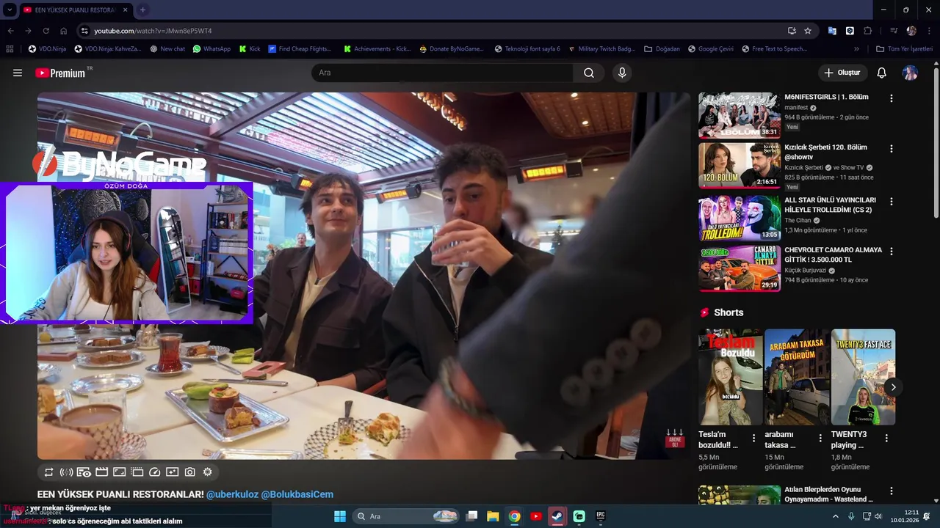Open the Find Cheap Flights bookmark
The width and height of the screenshot is (940, 528).
[x=300, y=49]
